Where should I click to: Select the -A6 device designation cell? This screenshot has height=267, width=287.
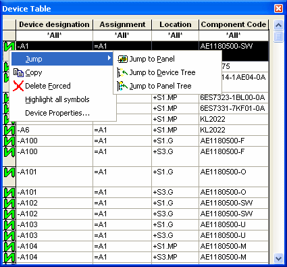point(54,130)
